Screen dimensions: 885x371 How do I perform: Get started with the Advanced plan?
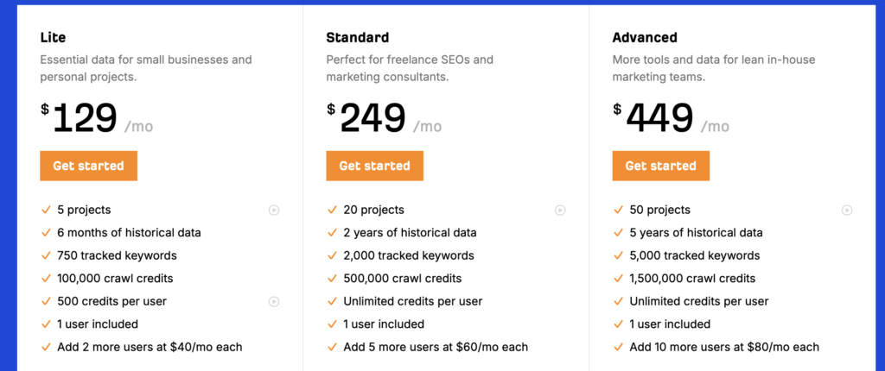[x=661, y=166]
